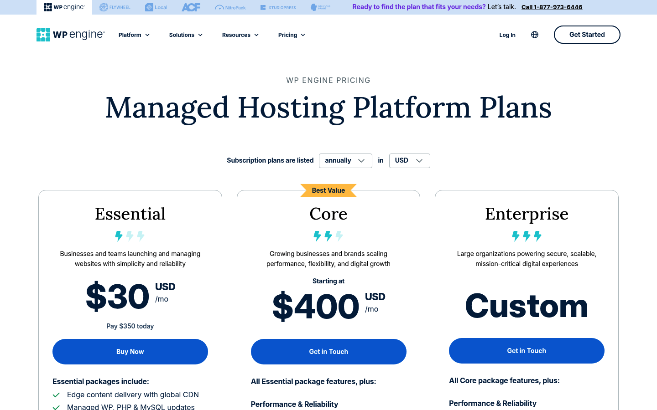
Task: Click the Get Started button
Action: (x=587, y=35)
